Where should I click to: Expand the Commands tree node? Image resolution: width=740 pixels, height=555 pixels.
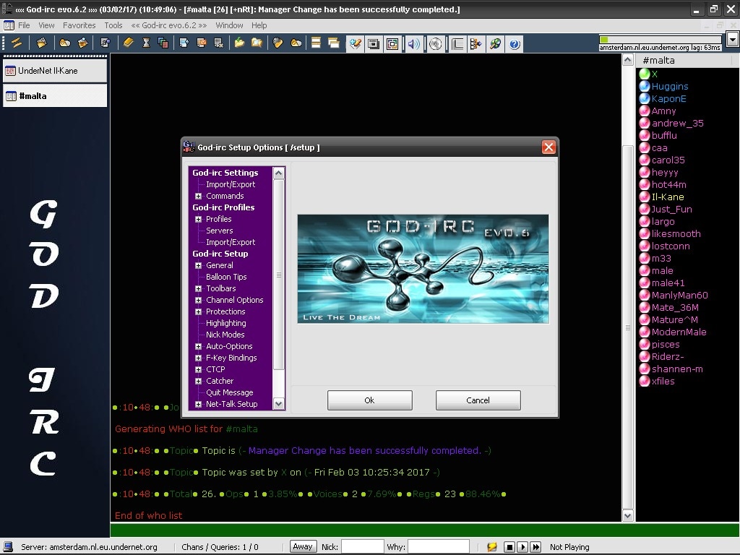point(198,196)
